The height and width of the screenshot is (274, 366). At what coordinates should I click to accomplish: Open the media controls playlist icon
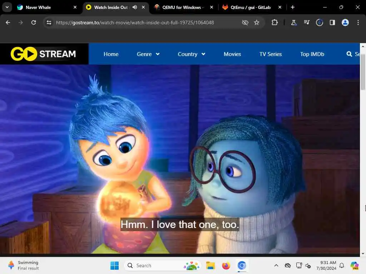point(306,22)
